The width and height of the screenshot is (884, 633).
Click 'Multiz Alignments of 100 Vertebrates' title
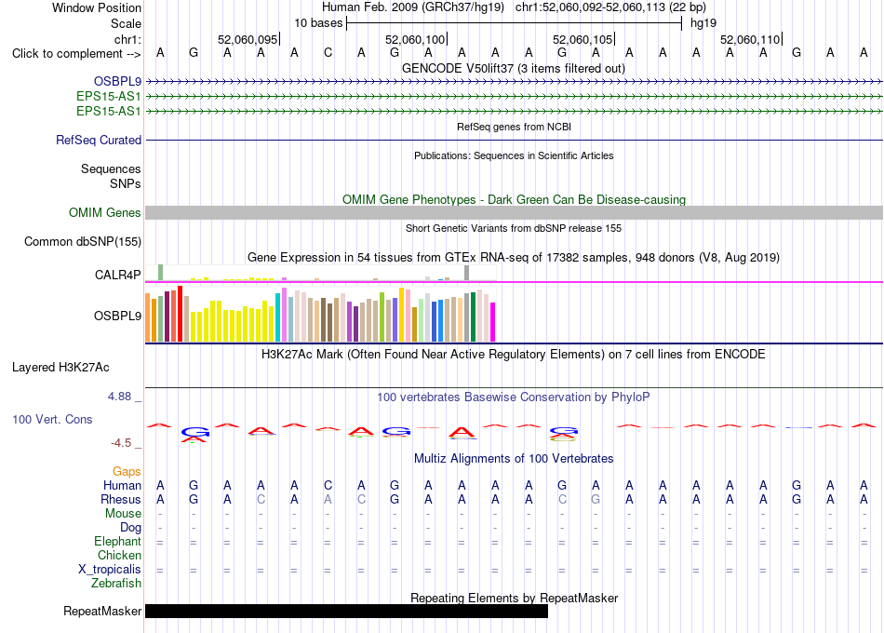(514, 459)
